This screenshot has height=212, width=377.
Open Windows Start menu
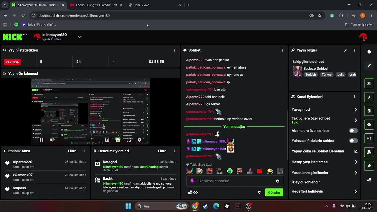128,206
